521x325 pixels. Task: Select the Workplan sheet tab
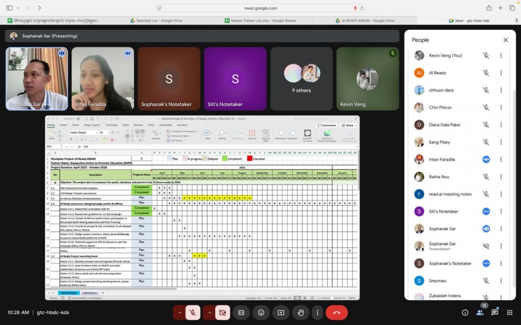click(x=90, y=293)
